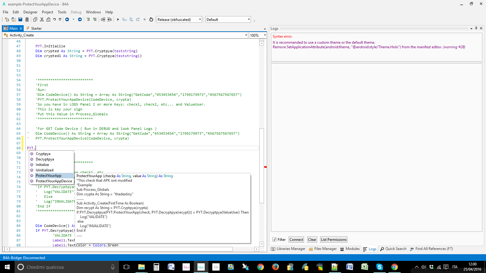
Task: Close the Logs panel
Action: click(481, 28)
